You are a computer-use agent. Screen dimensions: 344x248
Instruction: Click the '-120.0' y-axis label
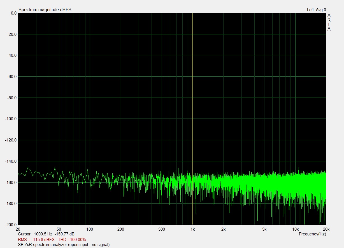coord(11,140)
